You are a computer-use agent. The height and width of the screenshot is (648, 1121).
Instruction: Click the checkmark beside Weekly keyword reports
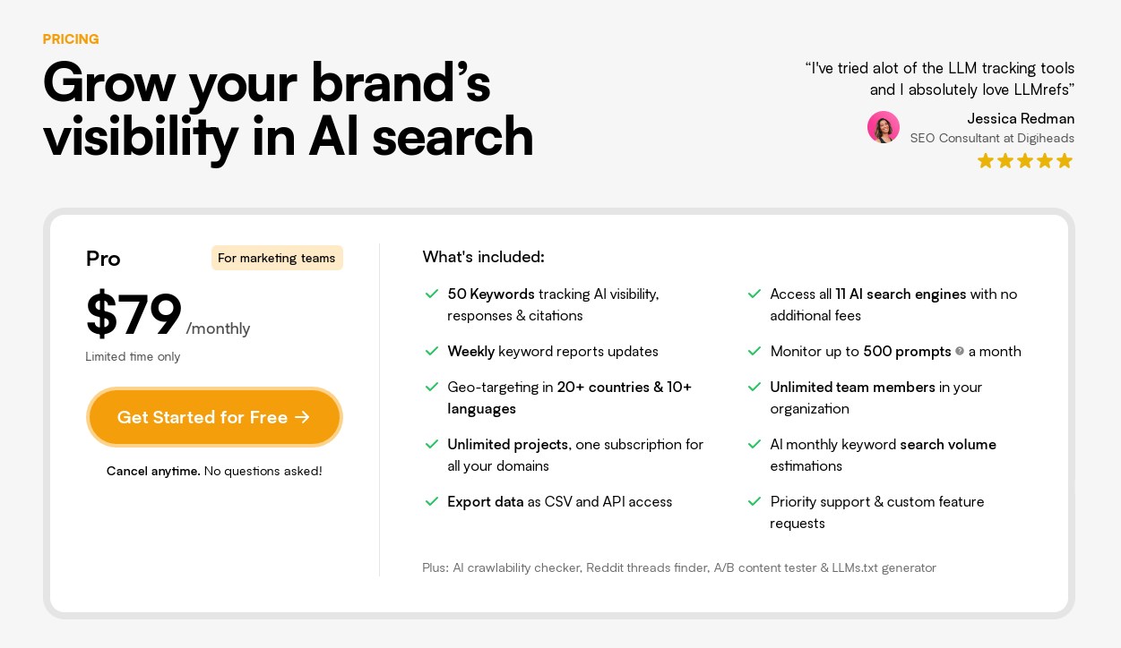click(431, 351)
